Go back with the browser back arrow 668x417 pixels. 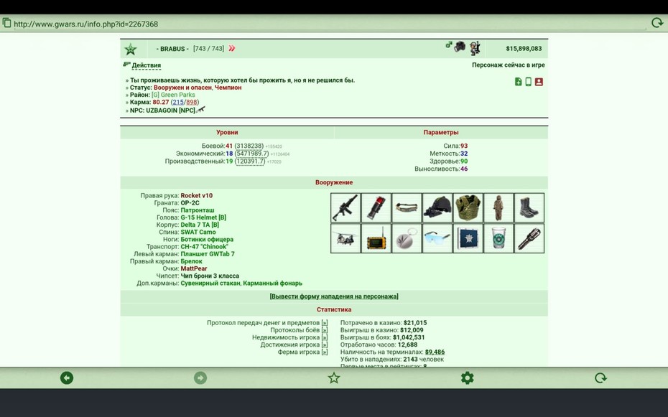tap(67, 378)
